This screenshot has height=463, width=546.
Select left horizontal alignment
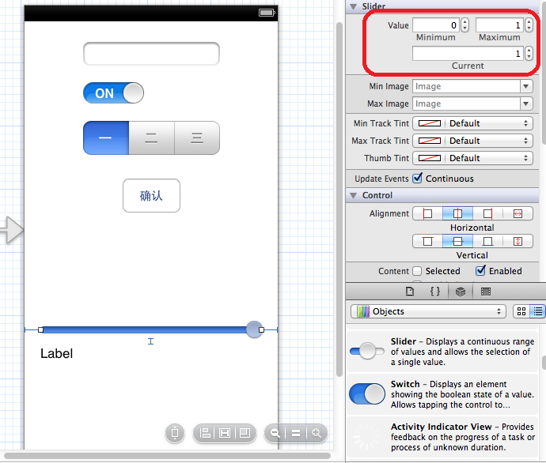tap(427, 213)
